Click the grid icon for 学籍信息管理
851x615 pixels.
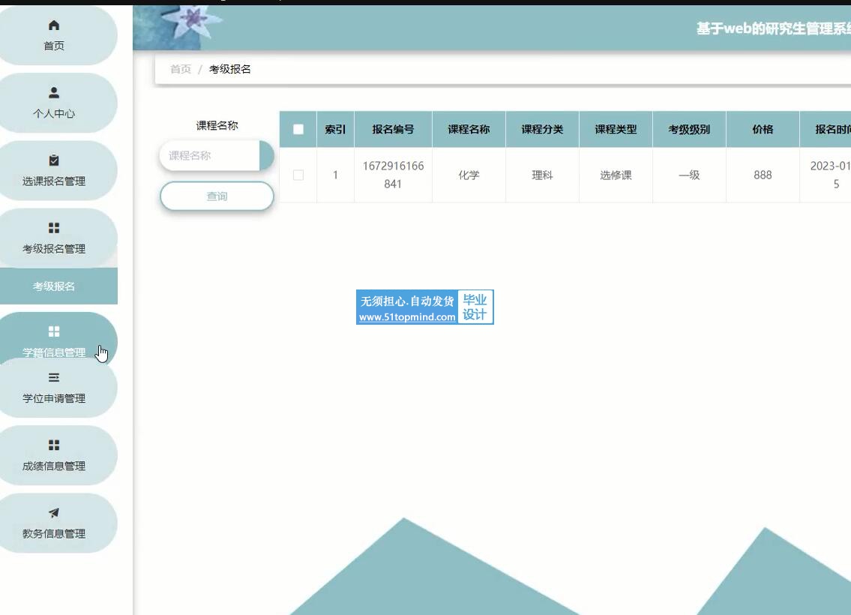click(54, 331)
